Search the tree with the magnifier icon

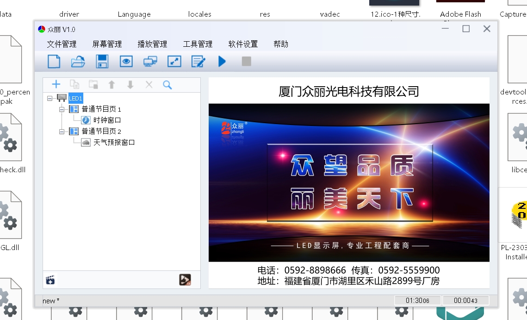click(167, 85)
